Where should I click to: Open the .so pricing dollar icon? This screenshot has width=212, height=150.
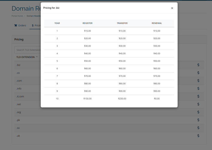pyautogui.click(x=198, y=128)
